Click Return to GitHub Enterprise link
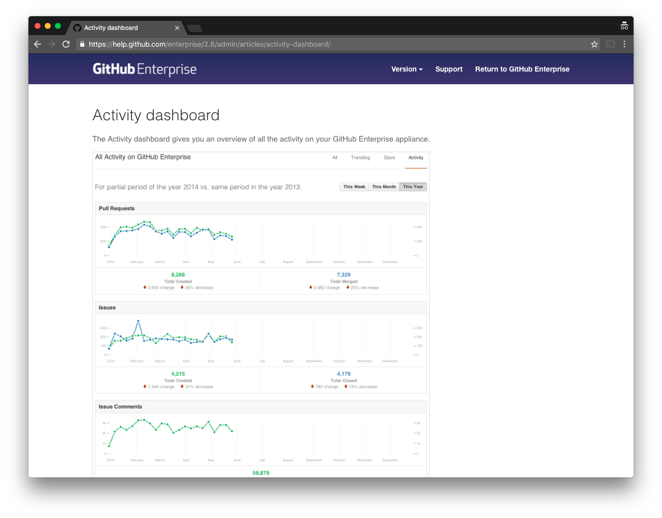 pos(522,69)
